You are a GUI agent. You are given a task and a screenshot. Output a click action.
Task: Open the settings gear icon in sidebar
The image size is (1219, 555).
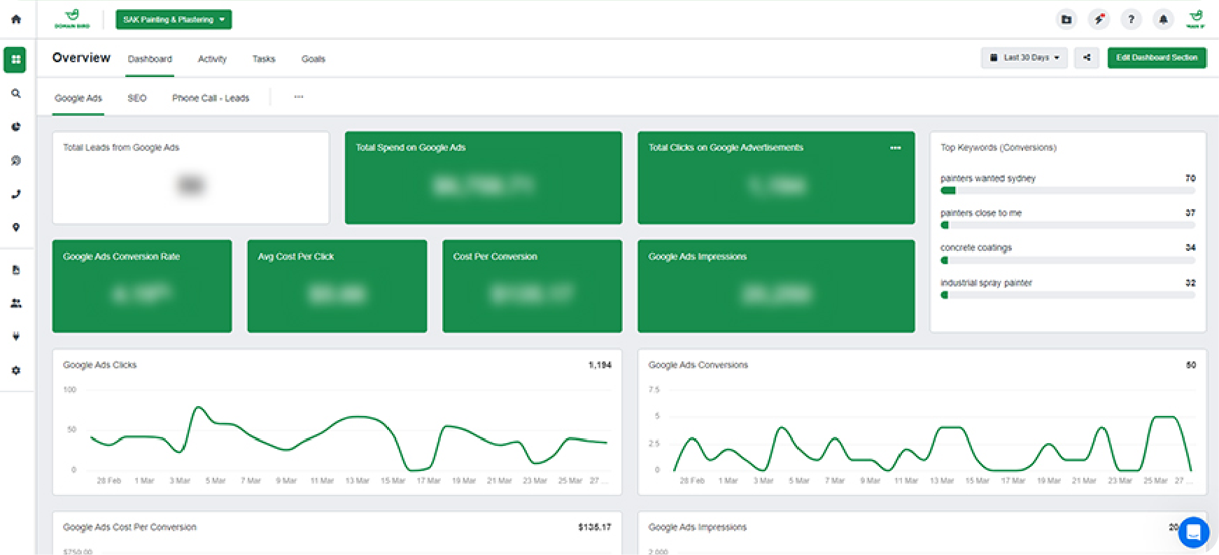click(15, 370)
